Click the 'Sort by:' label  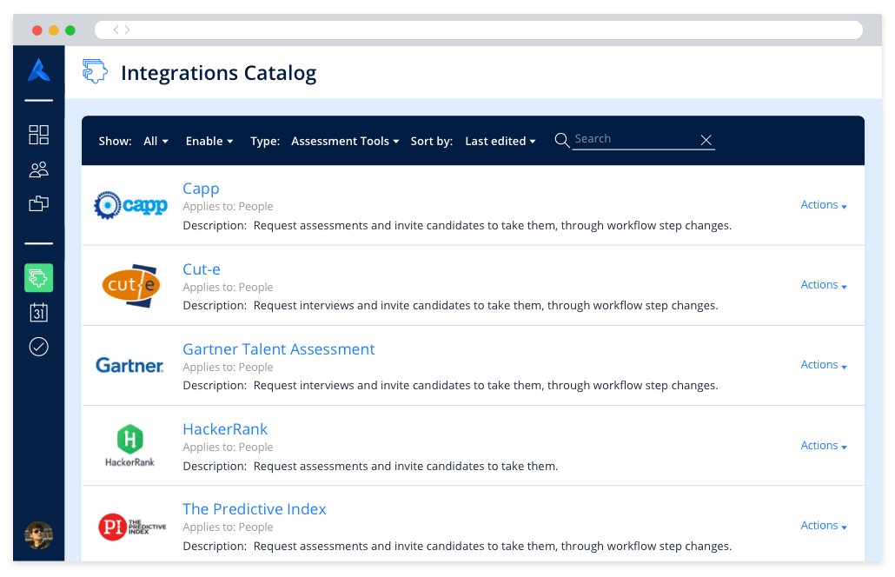pos(432,141)
